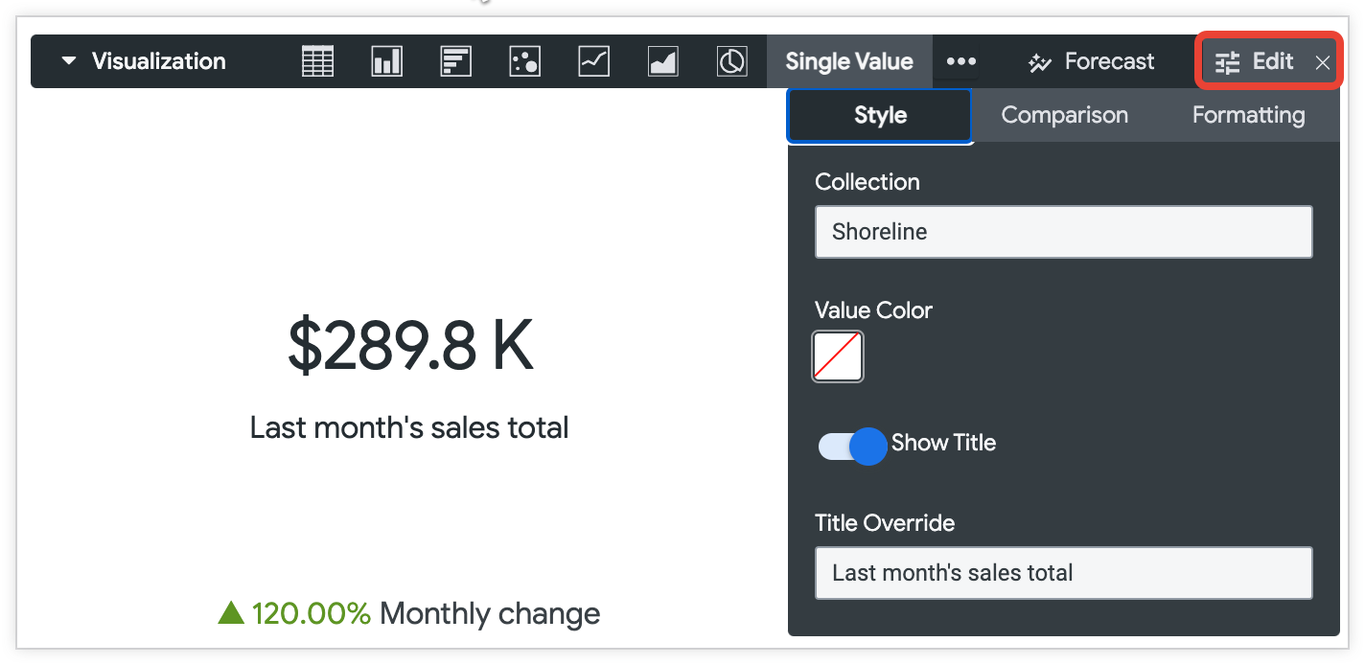Close the edit panel with the X
Screen dimensions: 1365x665
[1323, 61]
